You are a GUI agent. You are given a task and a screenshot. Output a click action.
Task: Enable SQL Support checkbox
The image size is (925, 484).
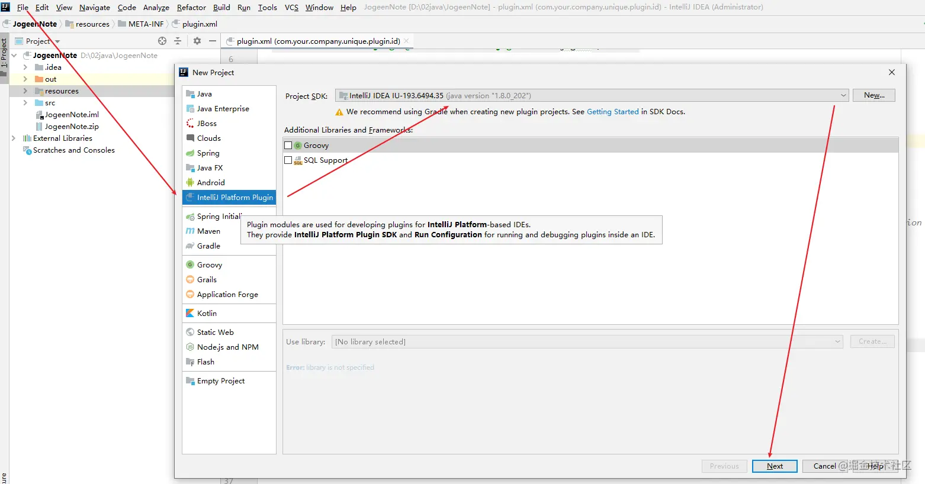[x=288, y=160]
